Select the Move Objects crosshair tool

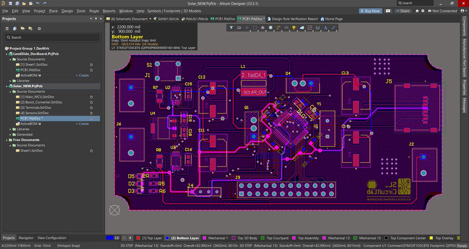pos(247,28)
